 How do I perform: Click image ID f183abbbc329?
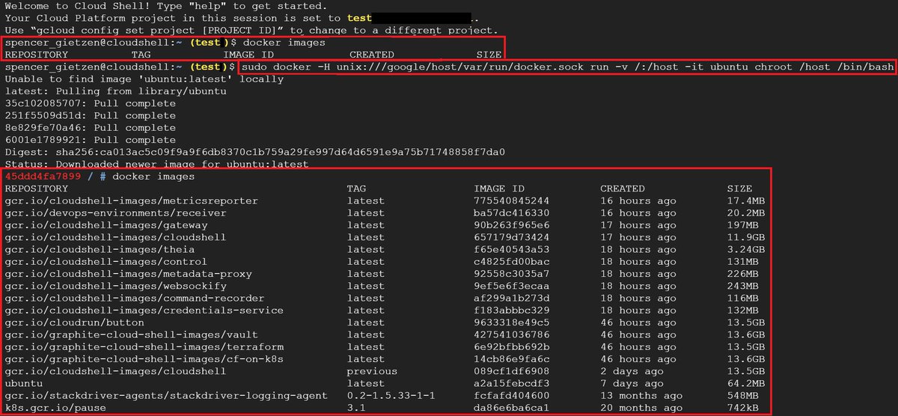coord(512,310)
